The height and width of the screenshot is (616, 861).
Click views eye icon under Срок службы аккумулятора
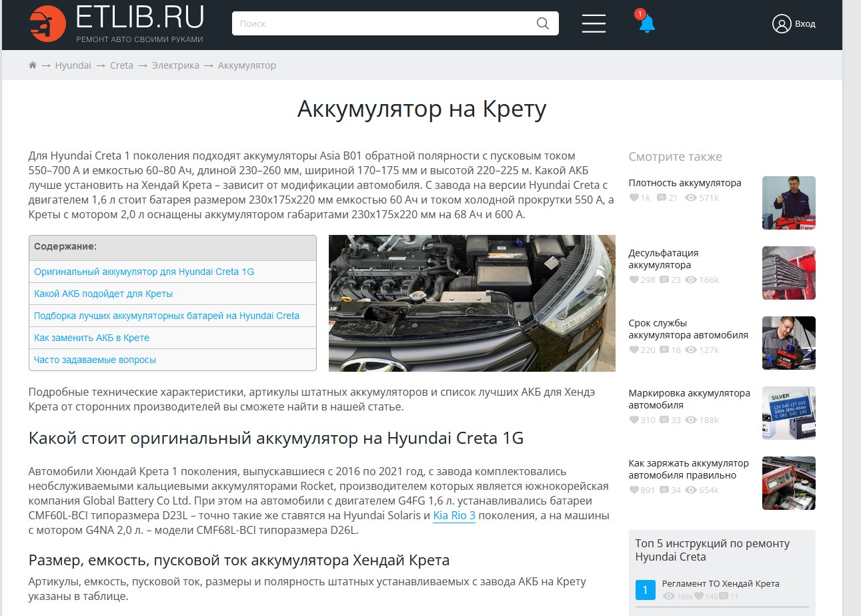[691, 350]
